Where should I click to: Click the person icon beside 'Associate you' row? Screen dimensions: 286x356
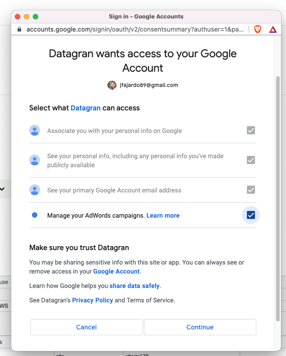[35, 130]
